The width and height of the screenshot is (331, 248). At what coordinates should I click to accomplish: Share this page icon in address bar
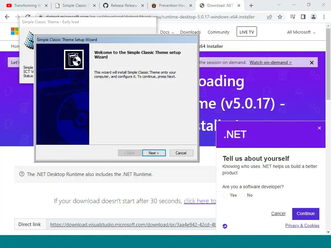pos(270,17)
